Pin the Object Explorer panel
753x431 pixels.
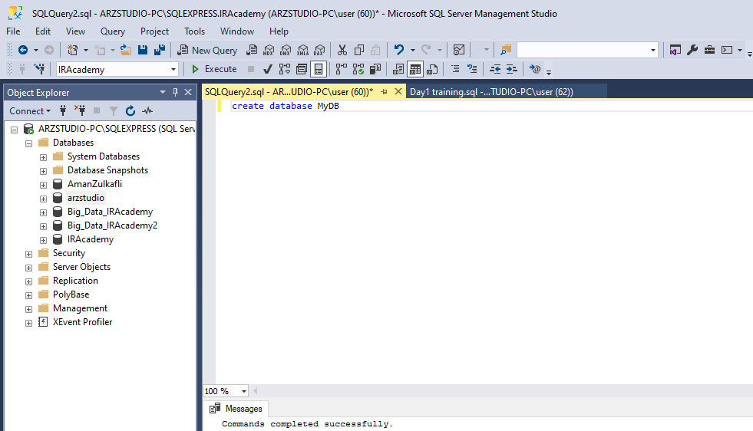[175, 92]
